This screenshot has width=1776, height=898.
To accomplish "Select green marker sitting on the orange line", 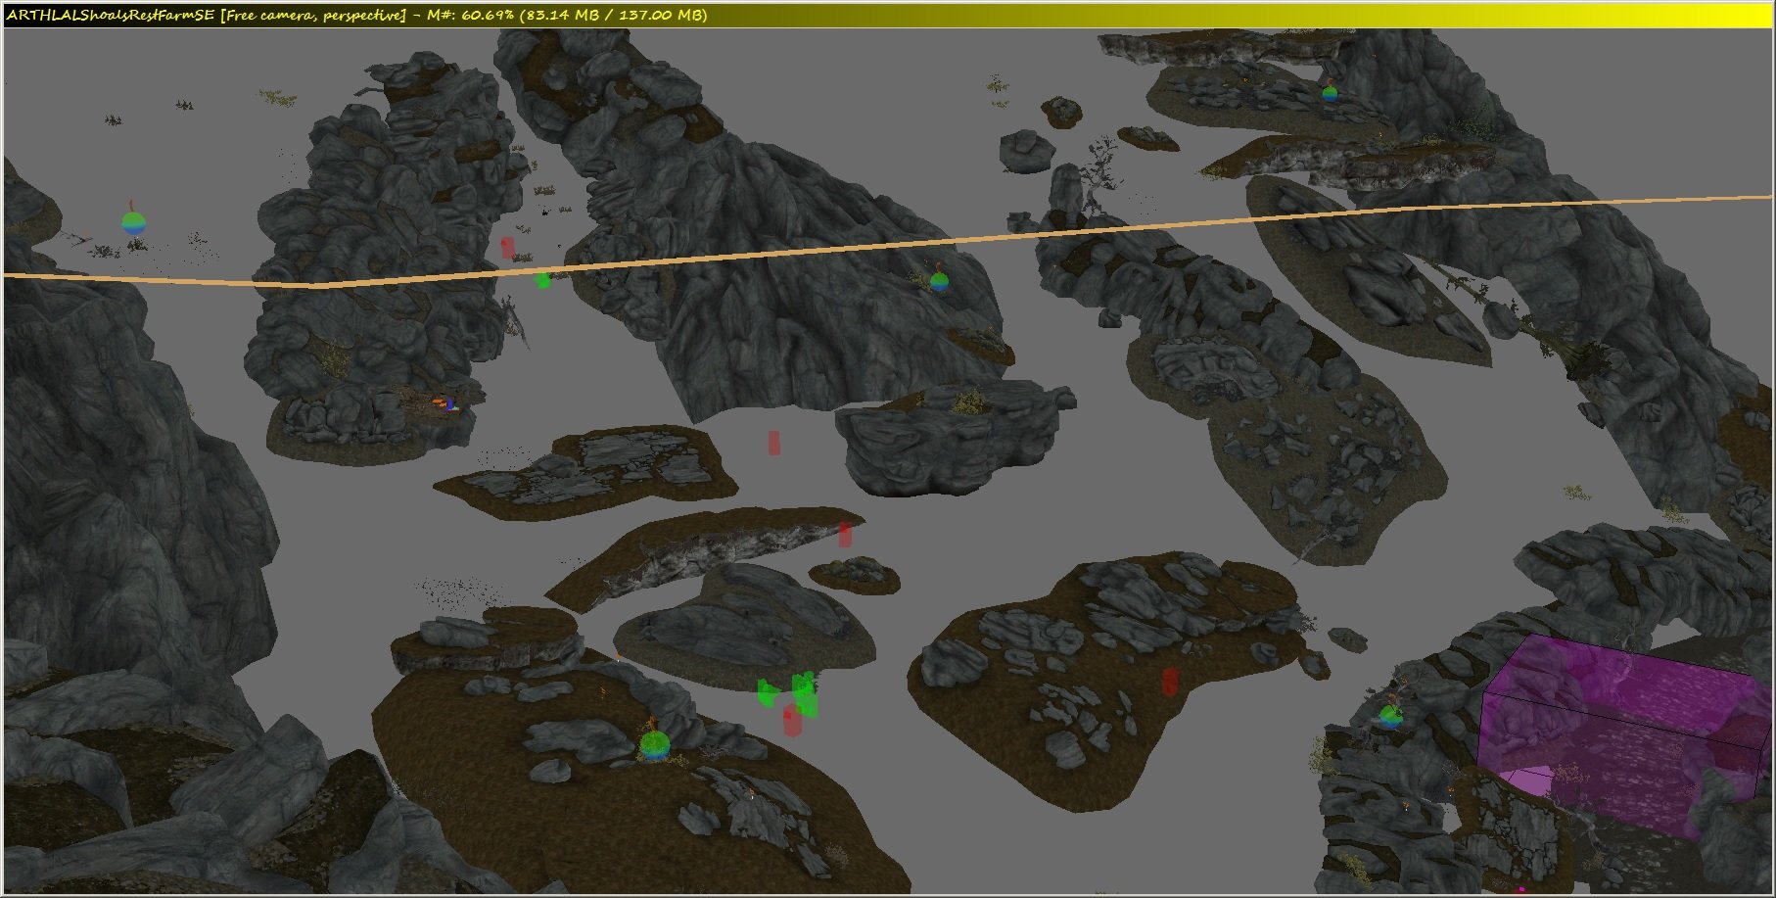I will click(541, 281).
